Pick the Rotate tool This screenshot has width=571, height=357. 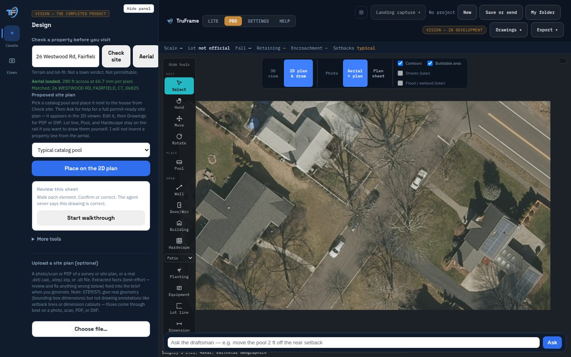[x=179, y=139]
